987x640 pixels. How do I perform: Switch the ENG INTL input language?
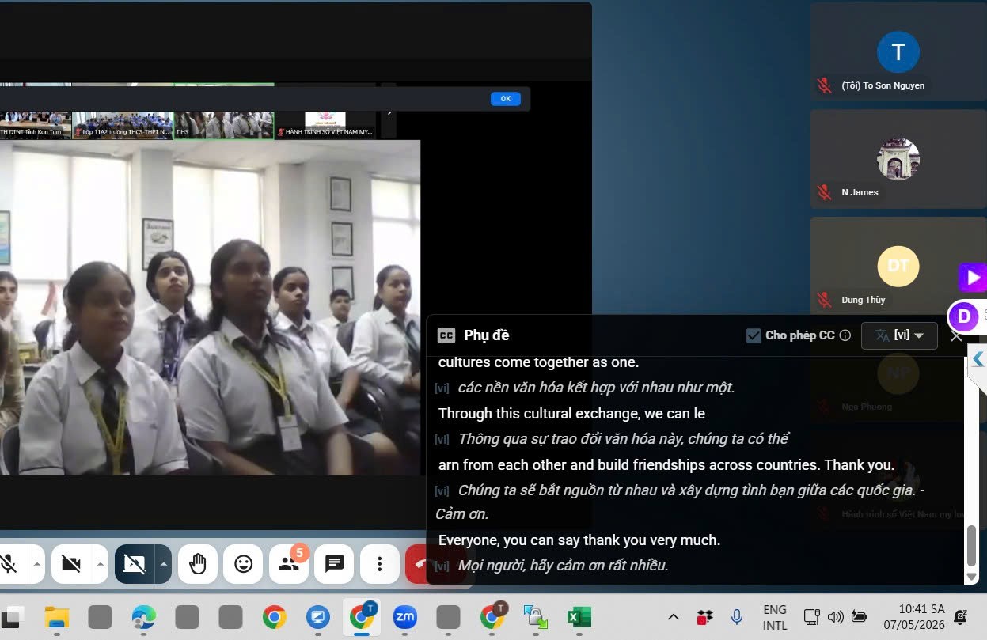coord(775,617)
